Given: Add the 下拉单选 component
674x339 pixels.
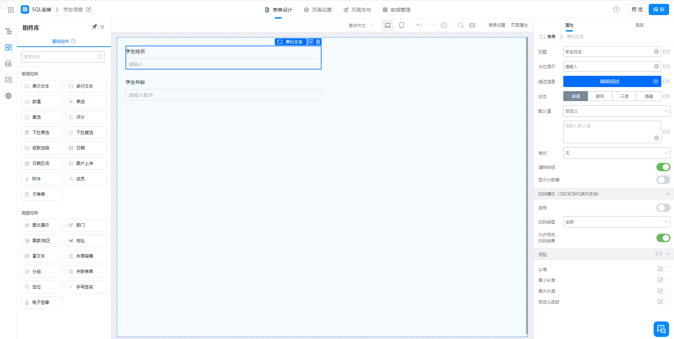Looking at the screenshot, I should coord(42,133).
